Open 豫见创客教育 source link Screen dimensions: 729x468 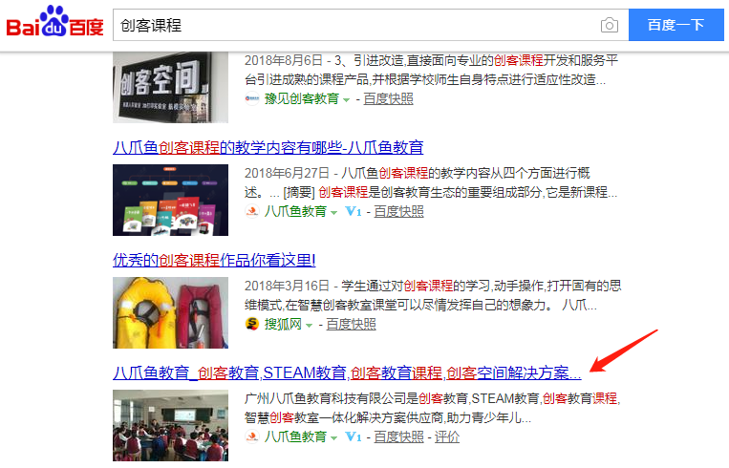[x=302, y=99]
